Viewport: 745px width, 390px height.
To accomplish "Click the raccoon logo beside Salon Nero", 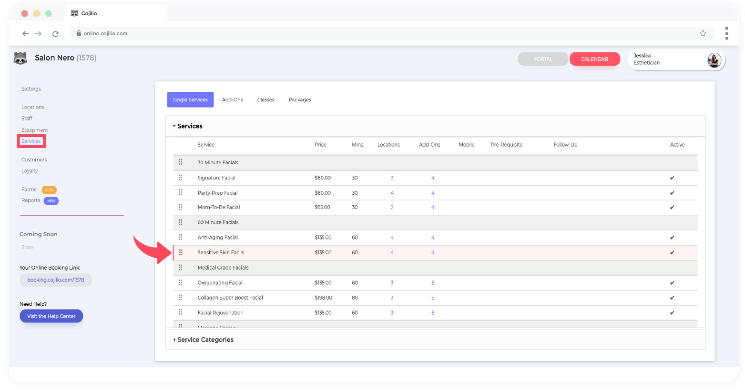I will 20,58.
